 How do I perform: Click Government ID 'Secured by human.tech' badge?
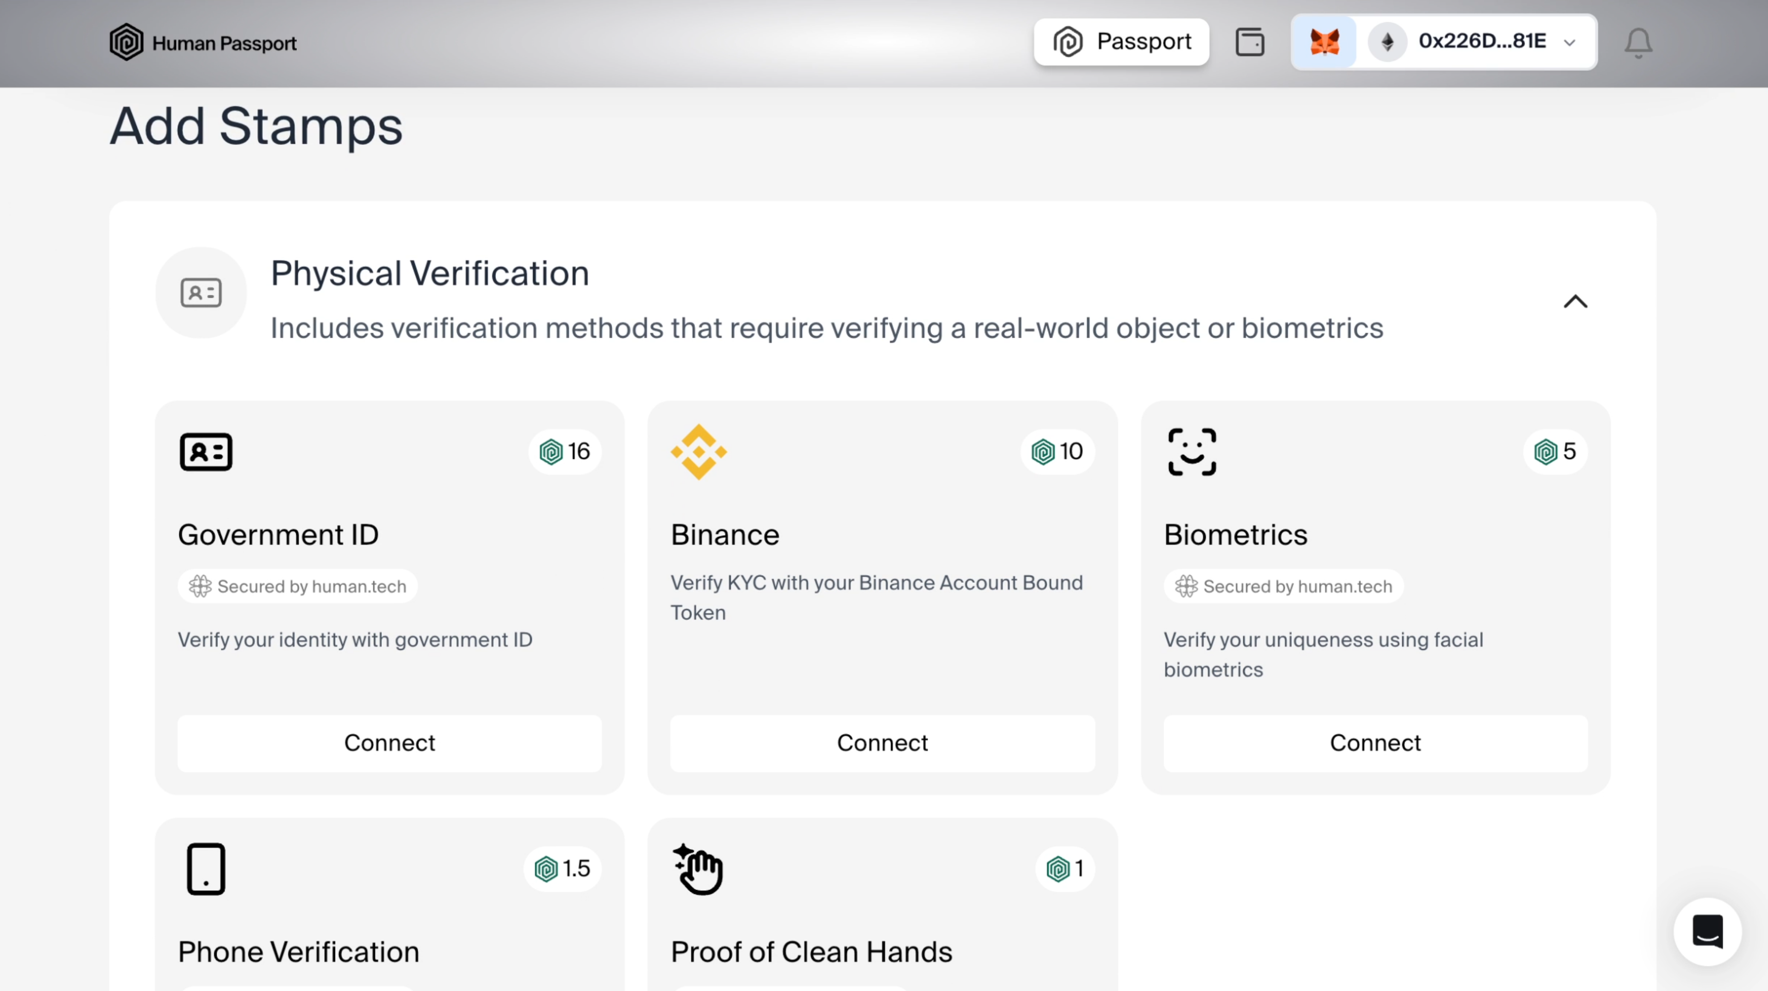[298, 586]
